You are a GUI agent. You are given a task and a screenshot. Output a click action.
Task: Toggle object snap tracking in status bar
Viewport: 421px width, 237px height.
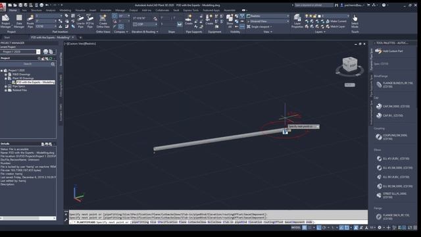pos(341,228)
